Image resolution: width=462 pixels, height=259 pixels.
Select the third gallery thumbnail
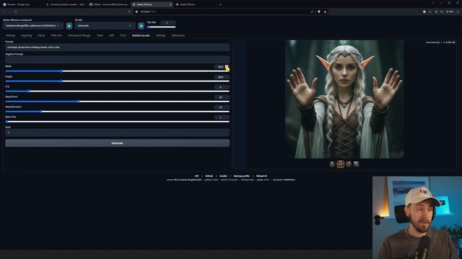(349, 164)
